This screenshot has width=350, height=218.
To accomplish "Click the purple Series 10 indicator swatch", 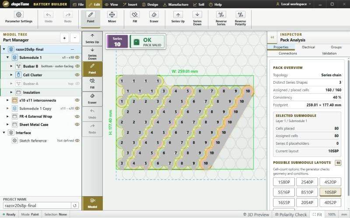I will 117,41.
